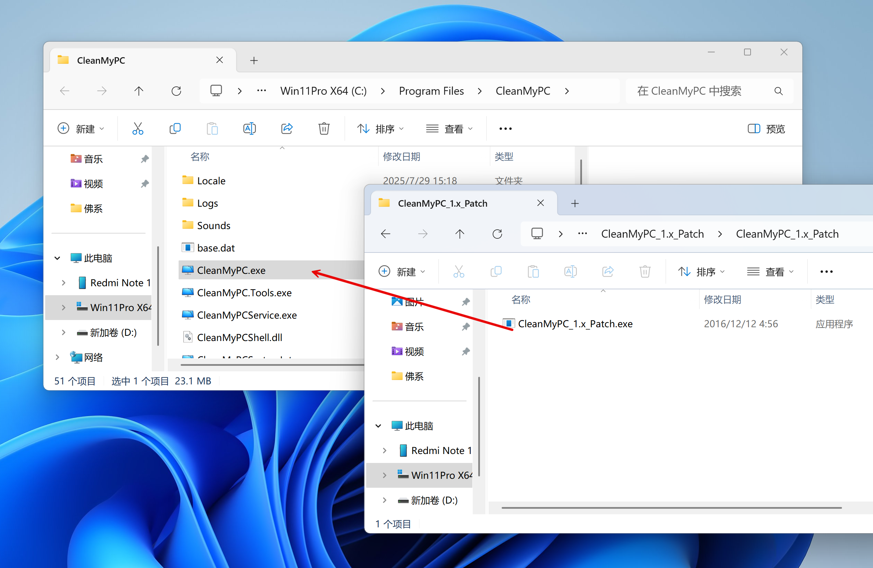Viewport: 873px width, 568px height.
Task: Select the CleanMyPC_1.x_Patch.exe file
Action: [x=575, y=323]
